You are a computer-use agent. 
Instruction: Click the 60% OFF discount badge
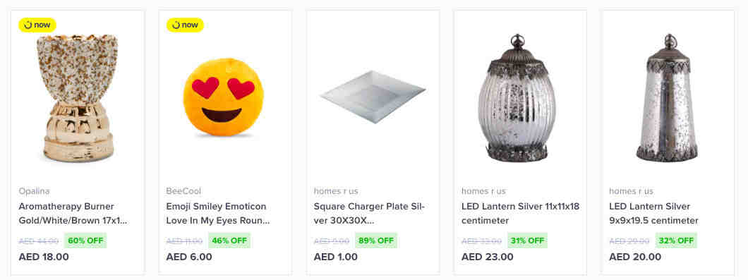point(85,241)
